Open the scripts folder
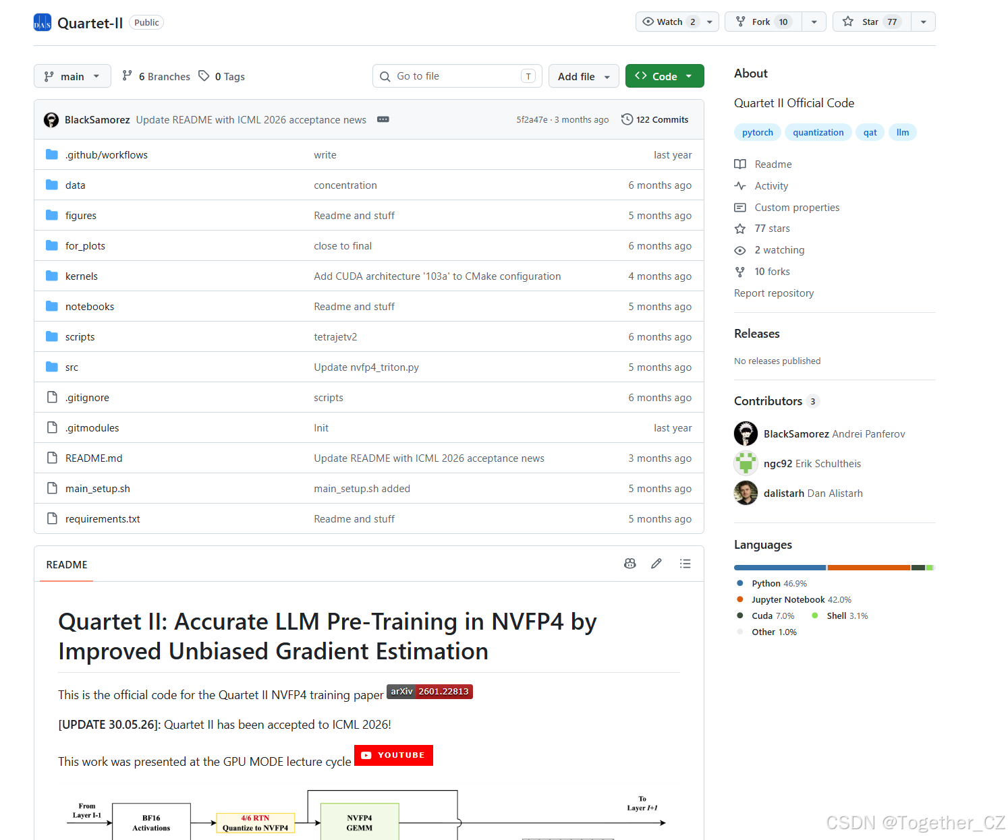The height and width of the screenshot is (840, 1008). (80, 336)
